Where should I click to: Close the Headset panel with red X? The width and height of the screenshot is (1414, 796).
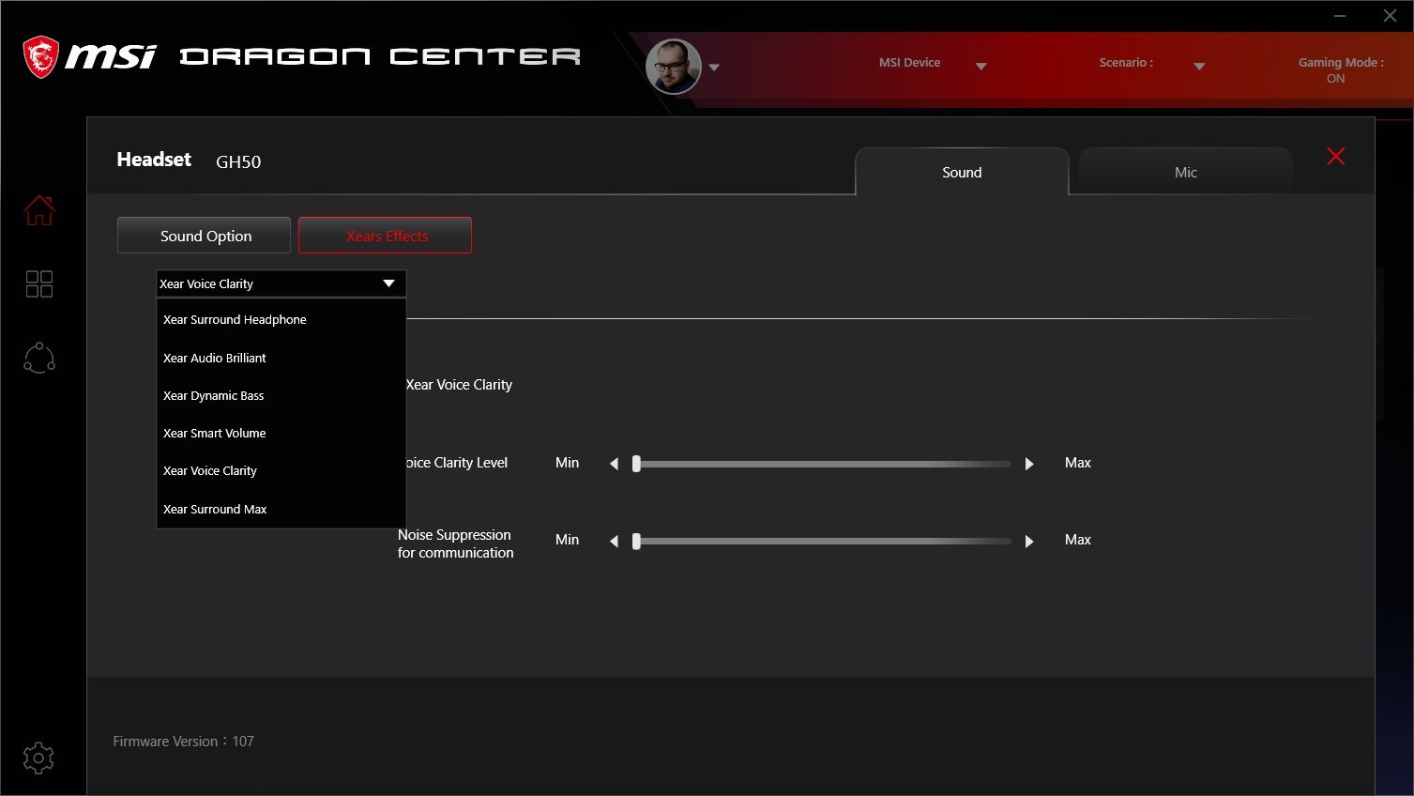tap(1336, 157)
